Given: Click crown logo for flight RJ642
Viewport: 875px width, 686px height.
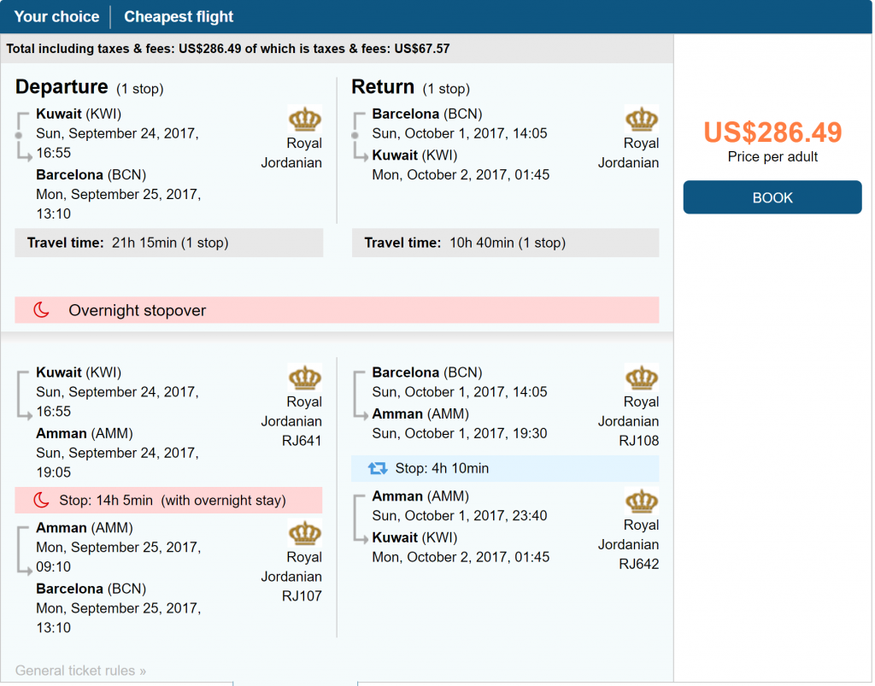Looking at the screenshot, I should pos(642,501).
